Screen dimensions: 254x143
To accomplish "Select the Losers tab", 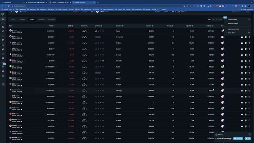I will pyautogui.click(x=32, y=19).
